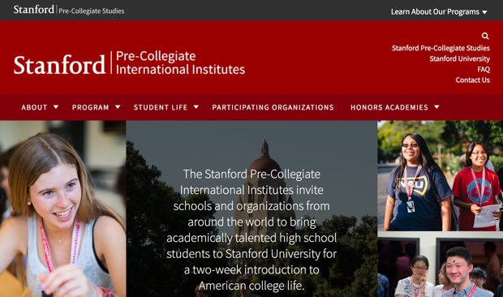This screenshot has width=503, height=297.
Task: Click the photo of student in plaid shirt
Action: point(440,265)
